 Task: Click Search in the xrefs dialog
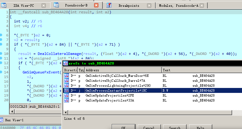tap(175, 127)
